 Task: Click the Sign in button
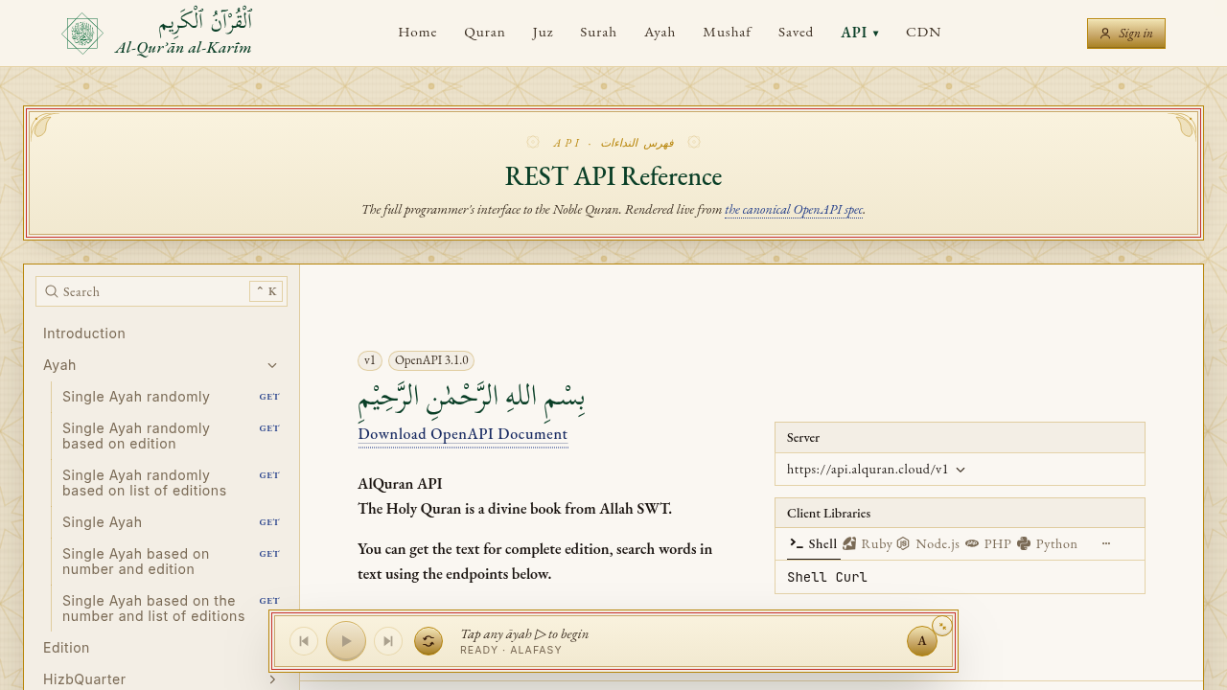click(x=1126, y=34)
